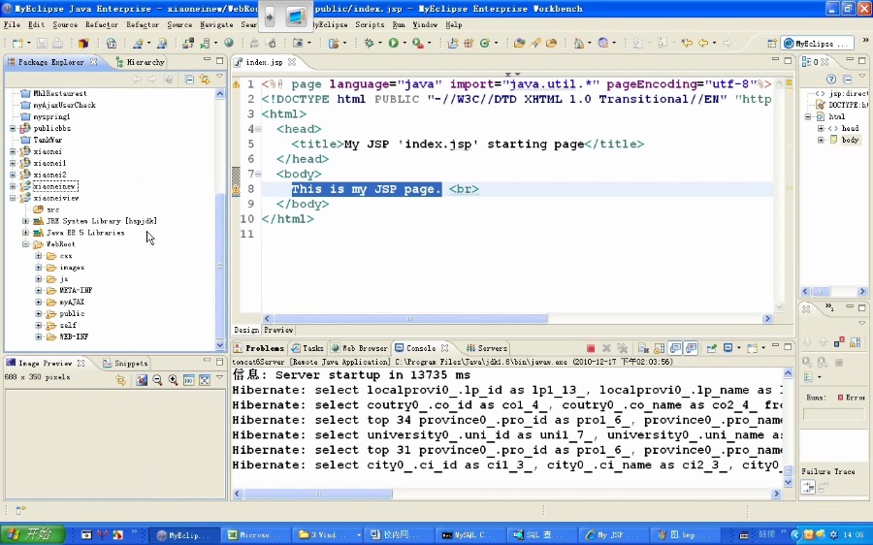Switch to the Hierarchy tab
This screenshot has width=873, height=545.
click(x=140, y=62)
